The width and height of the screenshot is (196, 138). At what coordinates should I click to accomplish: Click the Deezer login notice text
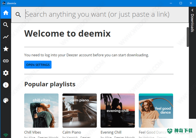coord(87,55)
